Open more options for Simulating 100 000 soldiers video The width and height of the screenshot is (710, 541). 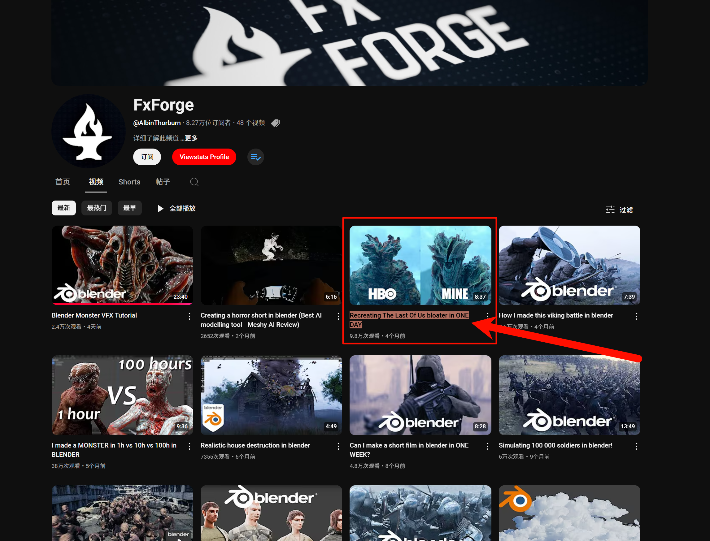click(x=637, y=446)
